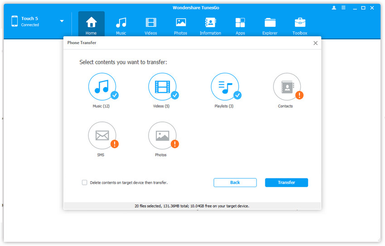
Task: Open the Explorer folder section
Action: 270,25
